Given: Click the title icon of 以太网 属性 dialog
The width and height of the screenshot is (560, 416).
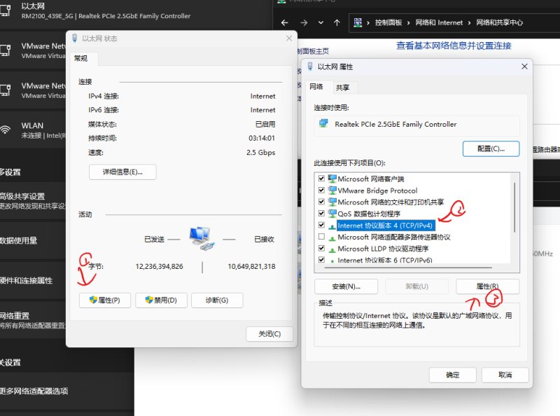Looking at the screenshot, I should (x=310, y=67).
